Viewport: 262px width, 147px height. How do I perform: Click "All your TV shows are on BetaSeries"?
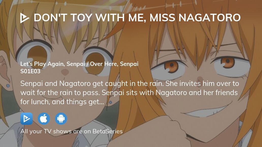click(x=71, y=131)
